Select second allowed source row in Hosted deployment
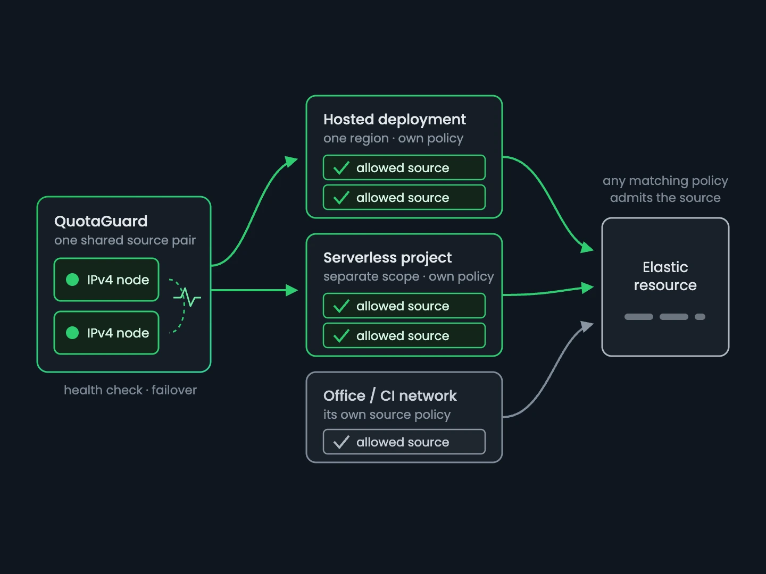 pos(404,197)
